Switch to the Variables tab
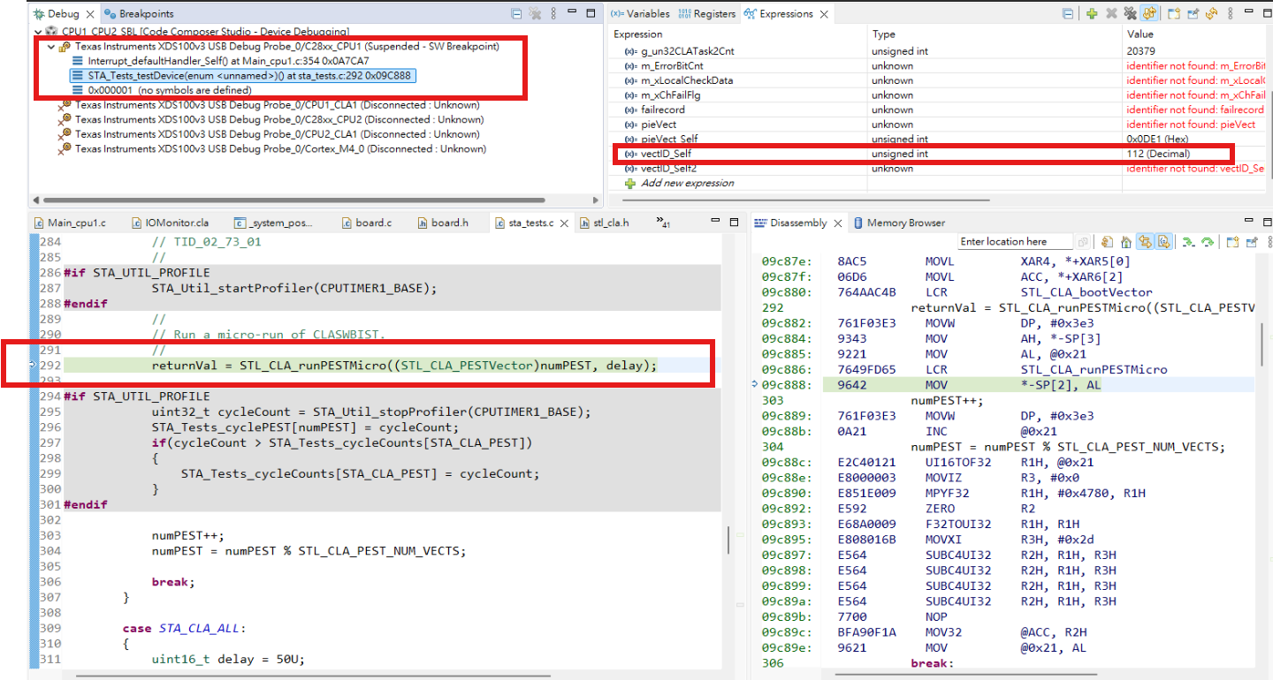 pyautogui.click(x=641, y=14)
